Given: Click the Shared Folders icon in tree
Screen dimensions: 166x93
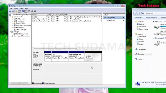Looking at the screenshot, I should pos(15,23).
